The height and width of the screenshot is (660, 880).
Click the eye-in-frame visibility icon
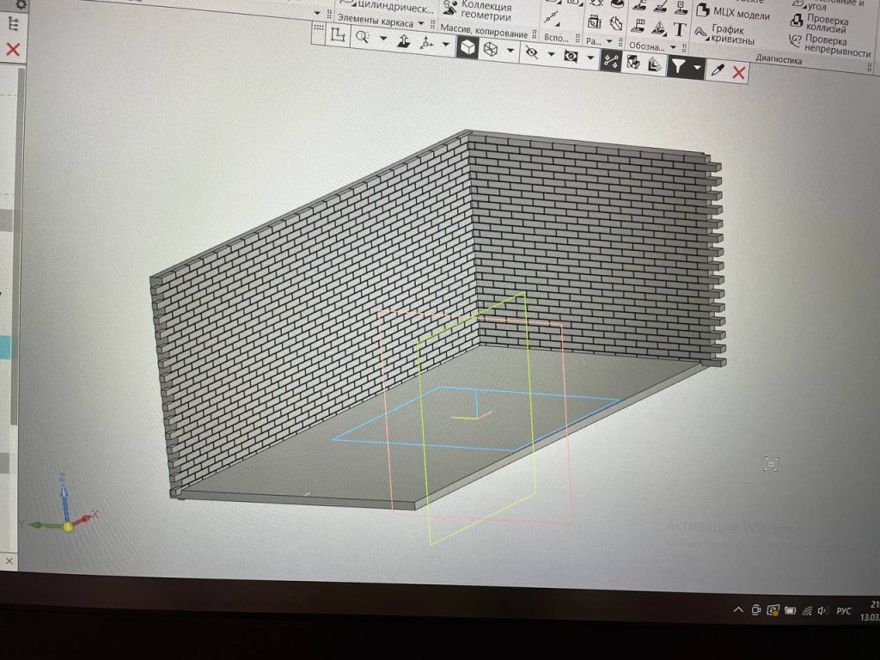click(x=571, y=56)
